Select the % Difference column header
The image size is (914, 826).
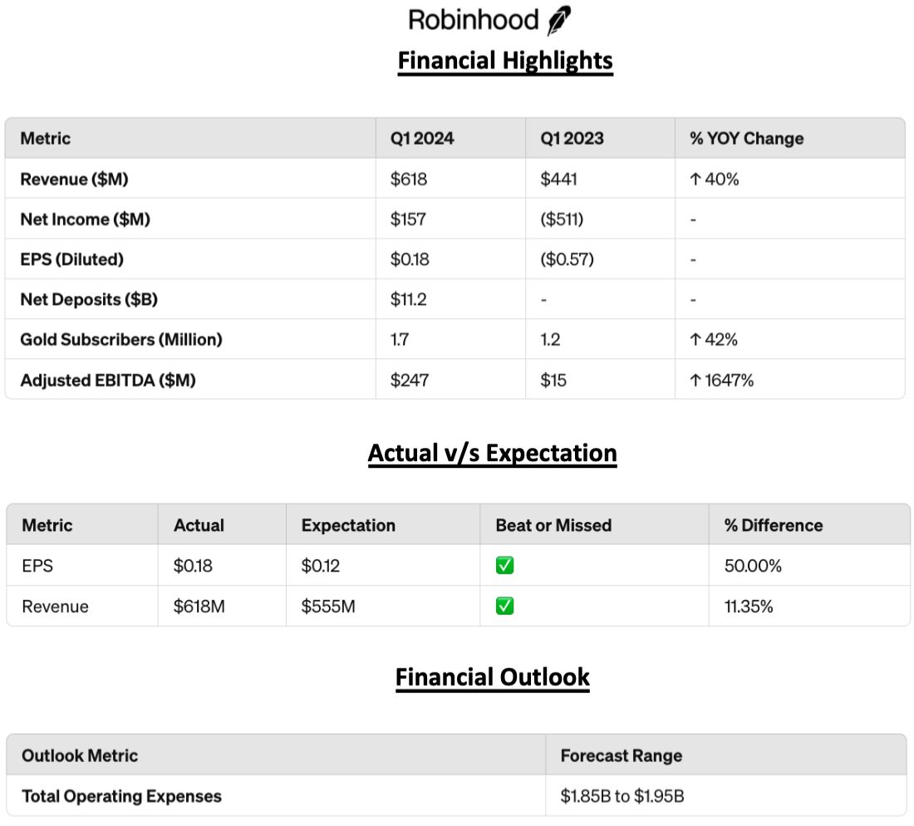pos(773,525)
